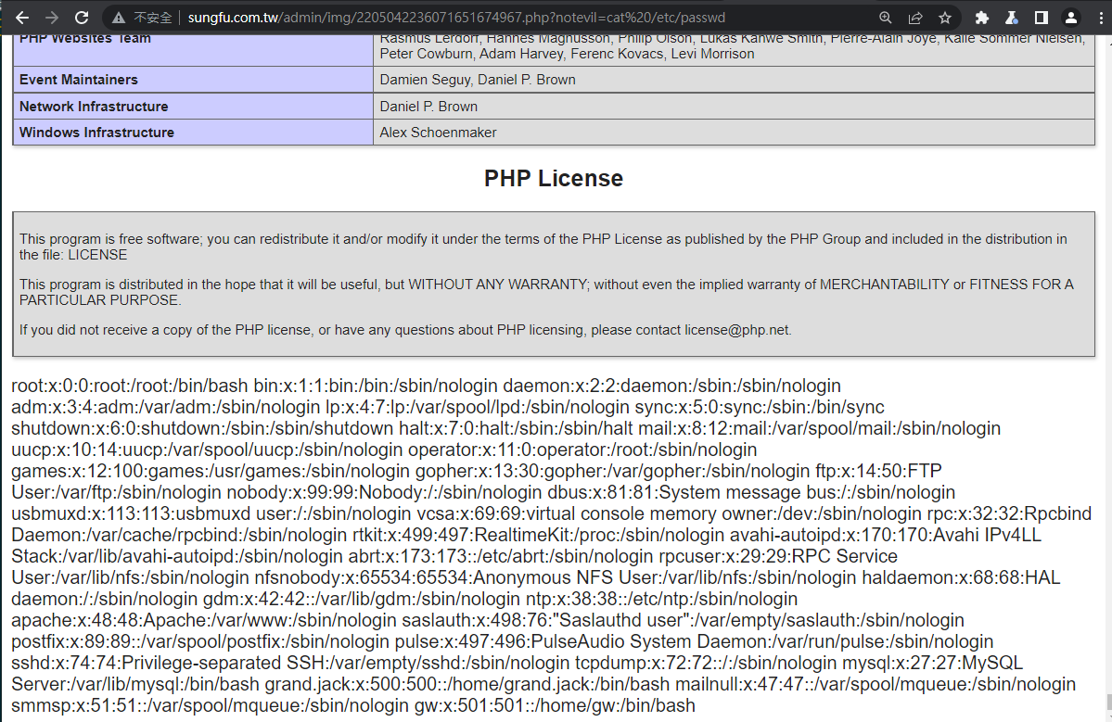Open the profile avatar menu
Image resolution: width=1112 pixels, height=722 pixels.
pos(1071,18)
